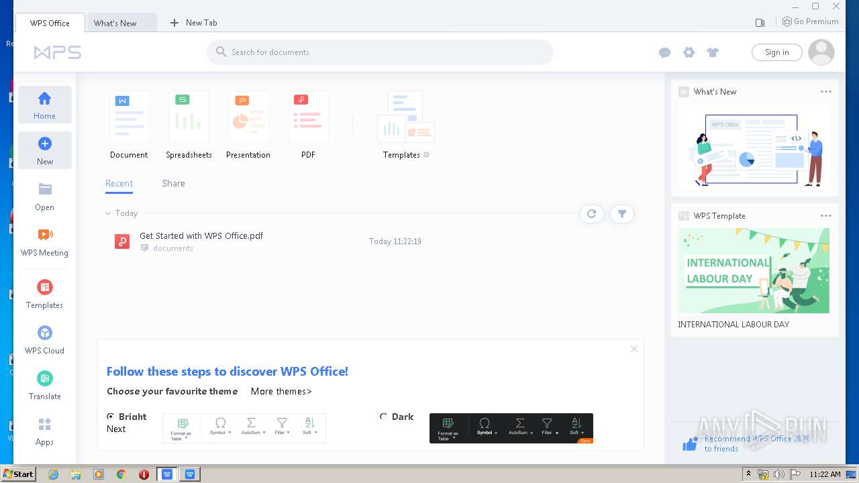Click the user avatar icon

(x=821, y=52)
